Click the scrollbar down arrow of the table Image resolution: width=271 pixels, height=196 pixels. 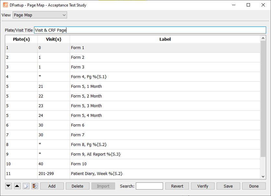point(263,176)
